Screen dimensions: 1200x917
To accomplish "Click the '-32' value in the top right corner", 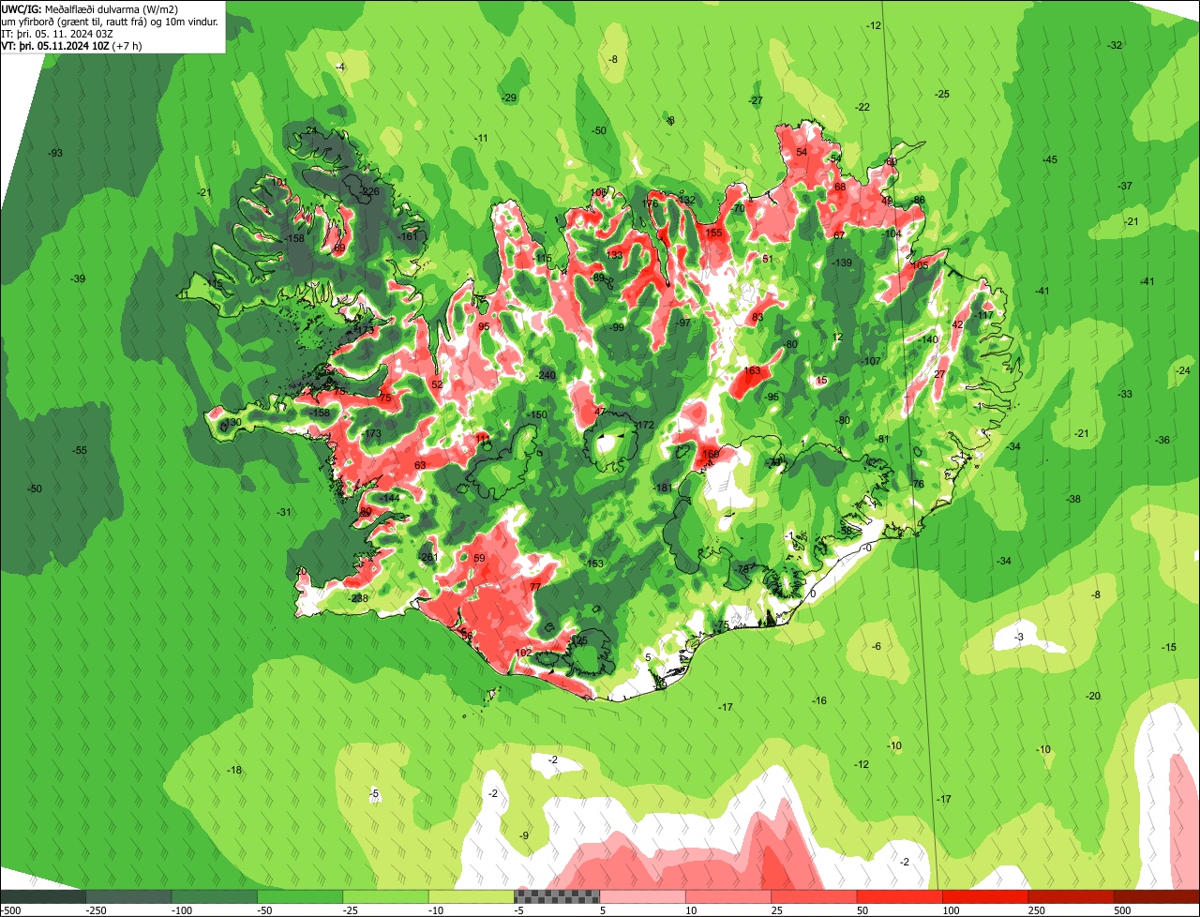I will tap(1115, 45).
